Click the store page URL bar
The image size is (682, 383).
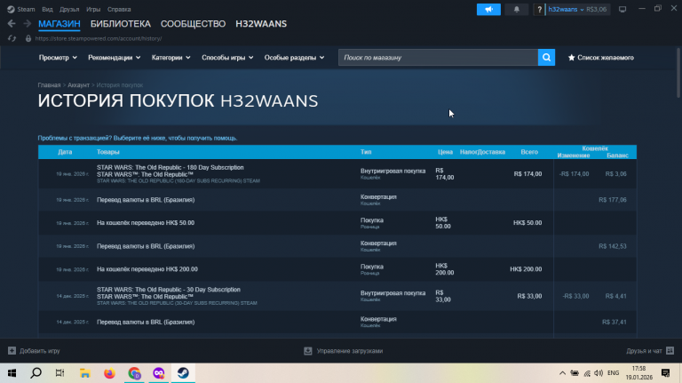pos(99,38)
